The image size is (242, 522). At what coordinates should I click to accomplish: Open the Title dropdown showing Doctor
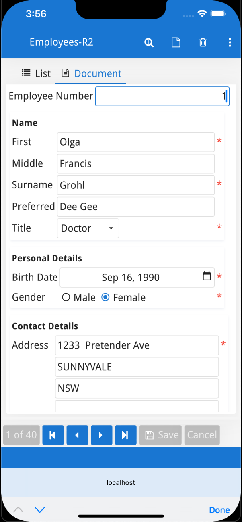[88, 228]
